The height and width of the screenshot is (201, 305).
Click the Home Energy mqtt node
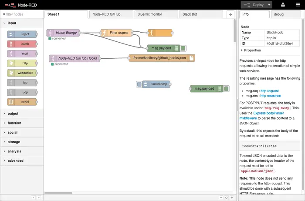(x=63, y=33)
